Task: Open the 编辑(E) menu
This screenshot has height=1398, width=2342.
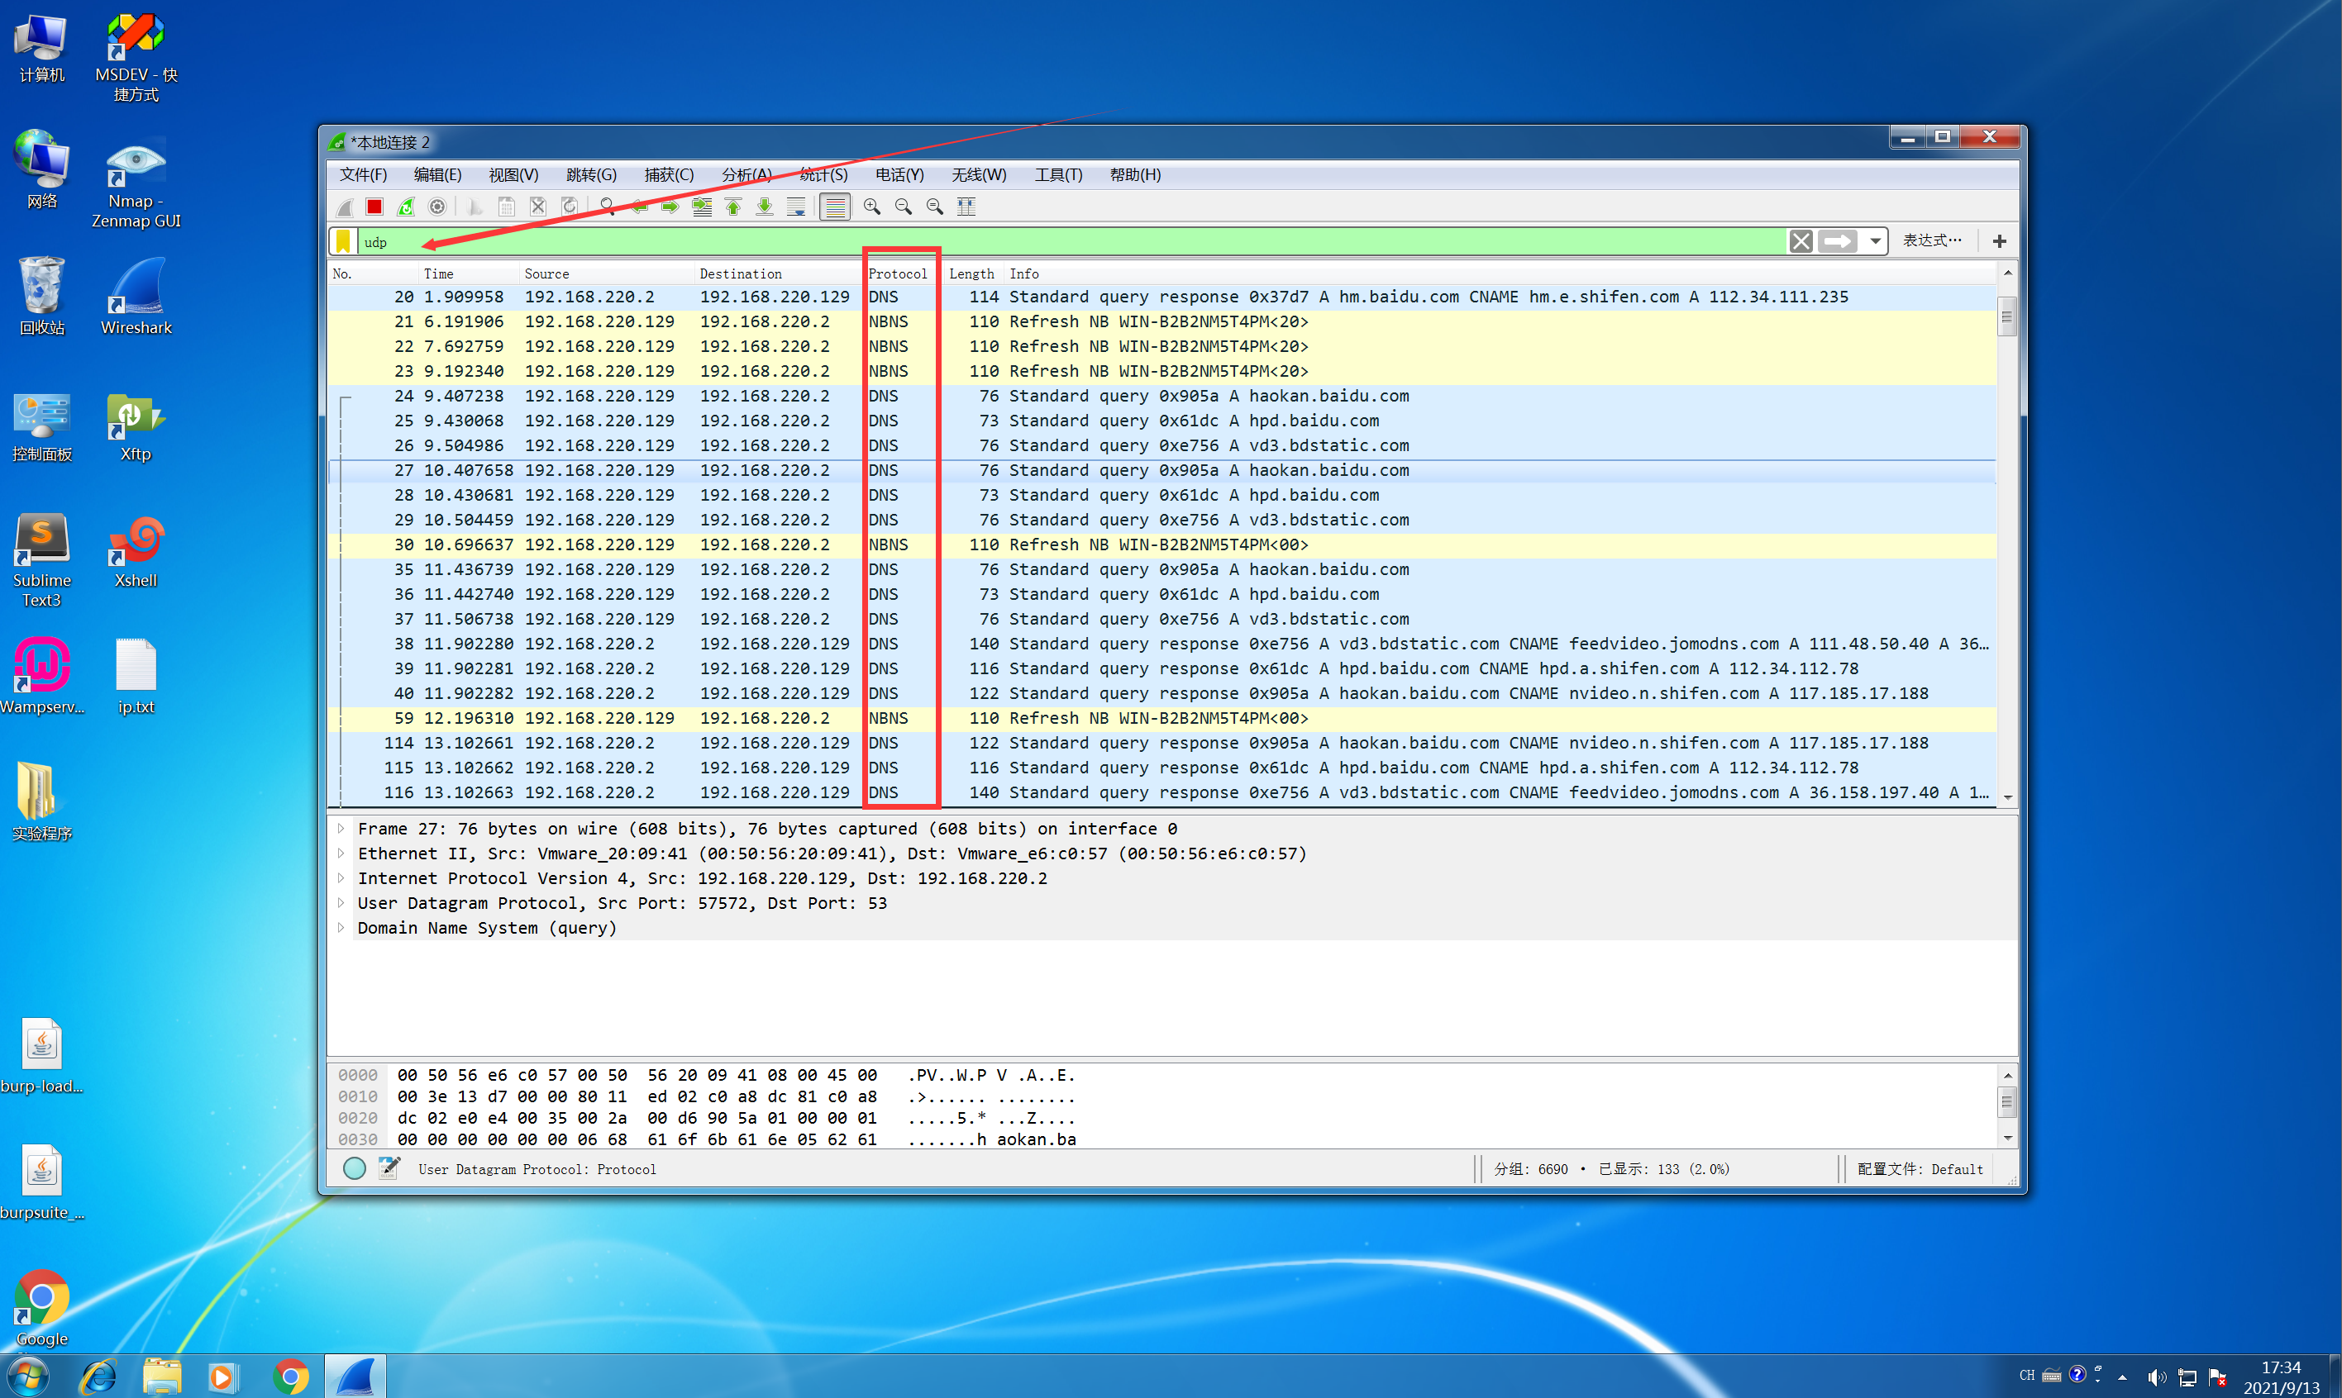Action: point(437,175)
